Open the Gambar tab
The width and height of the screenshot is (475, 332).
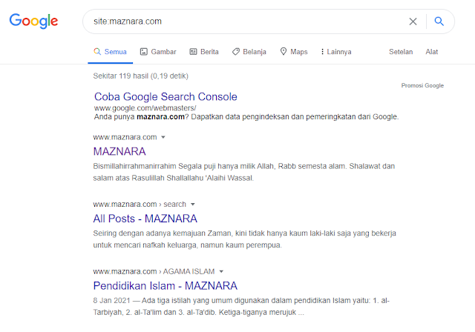(x=158, y=52)
